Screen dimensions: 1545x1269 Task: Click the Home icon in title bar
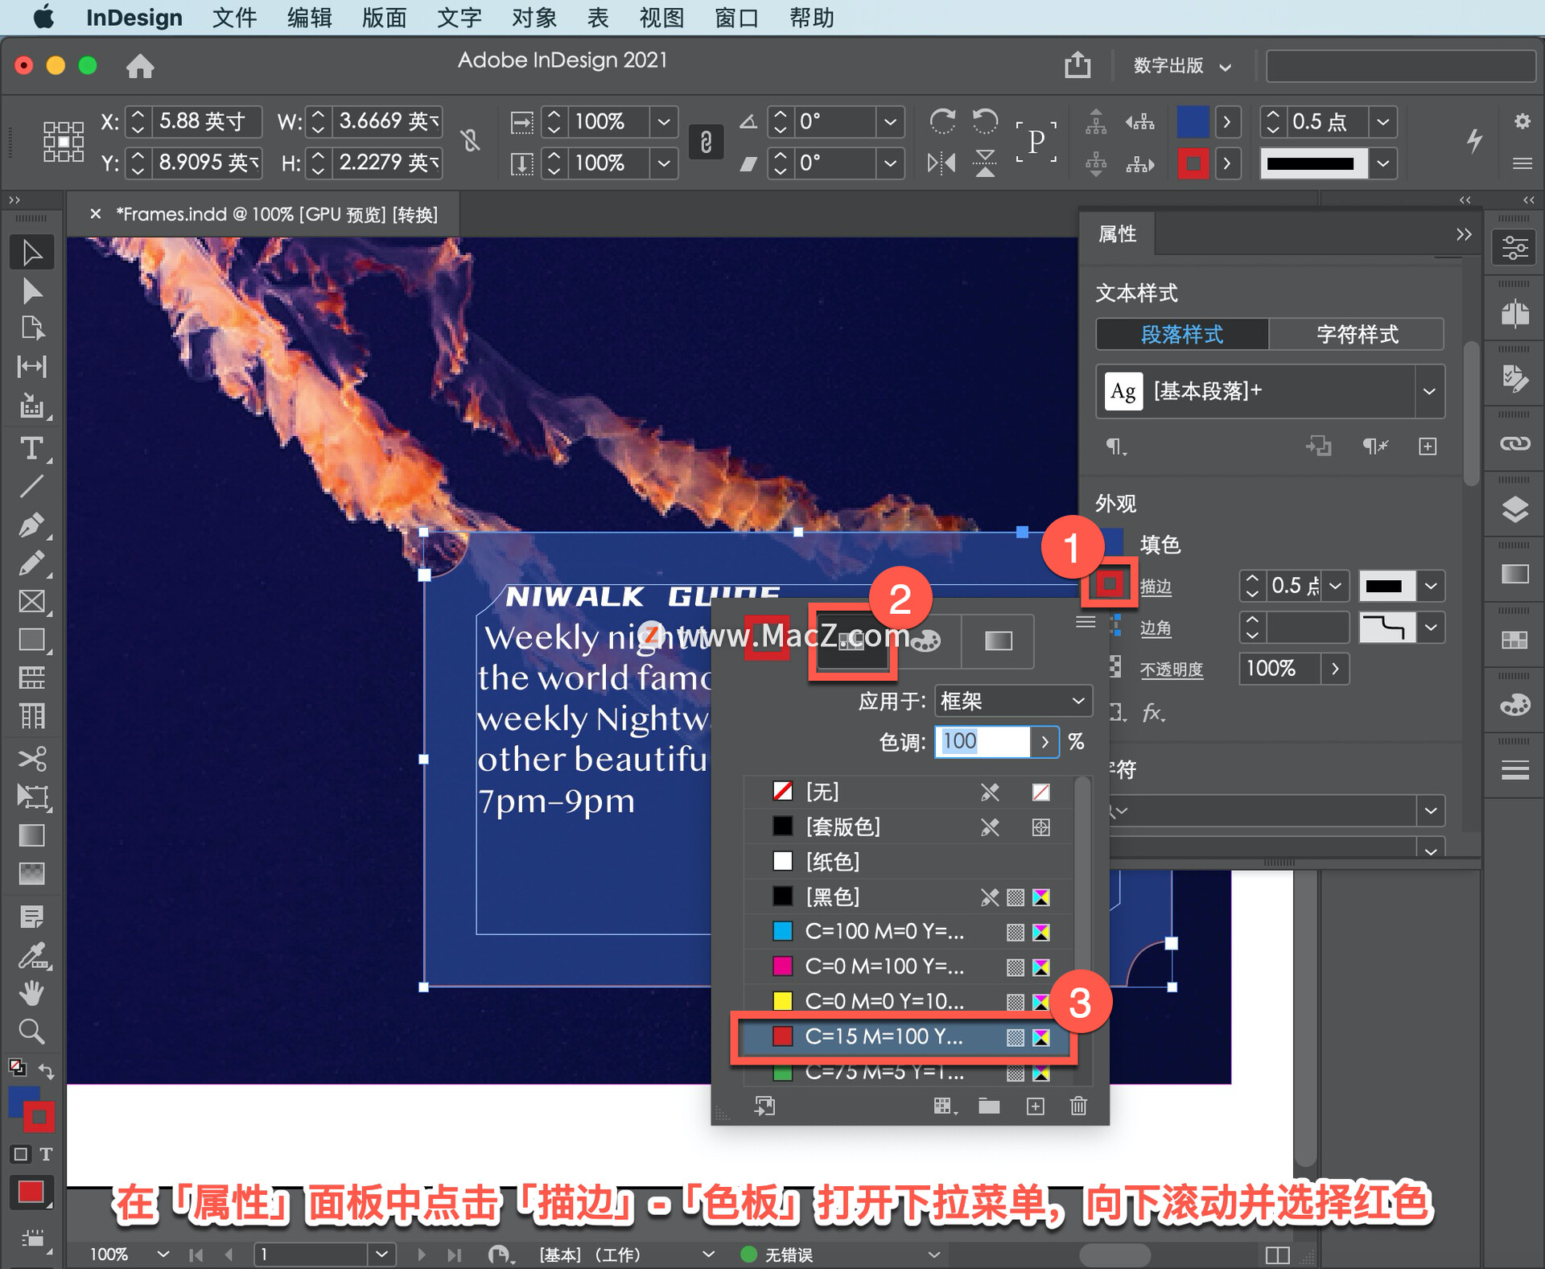click(x=140, y=65)
